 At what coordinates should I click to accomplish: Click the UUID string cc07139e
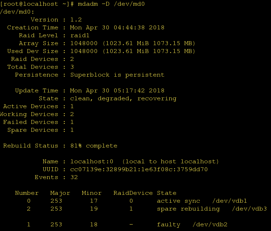pyautogui.click(x=139, y=169)
